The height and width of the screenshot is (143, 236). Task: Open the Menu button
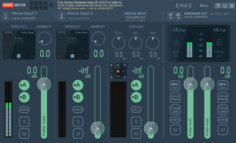[x=203, y=5]
